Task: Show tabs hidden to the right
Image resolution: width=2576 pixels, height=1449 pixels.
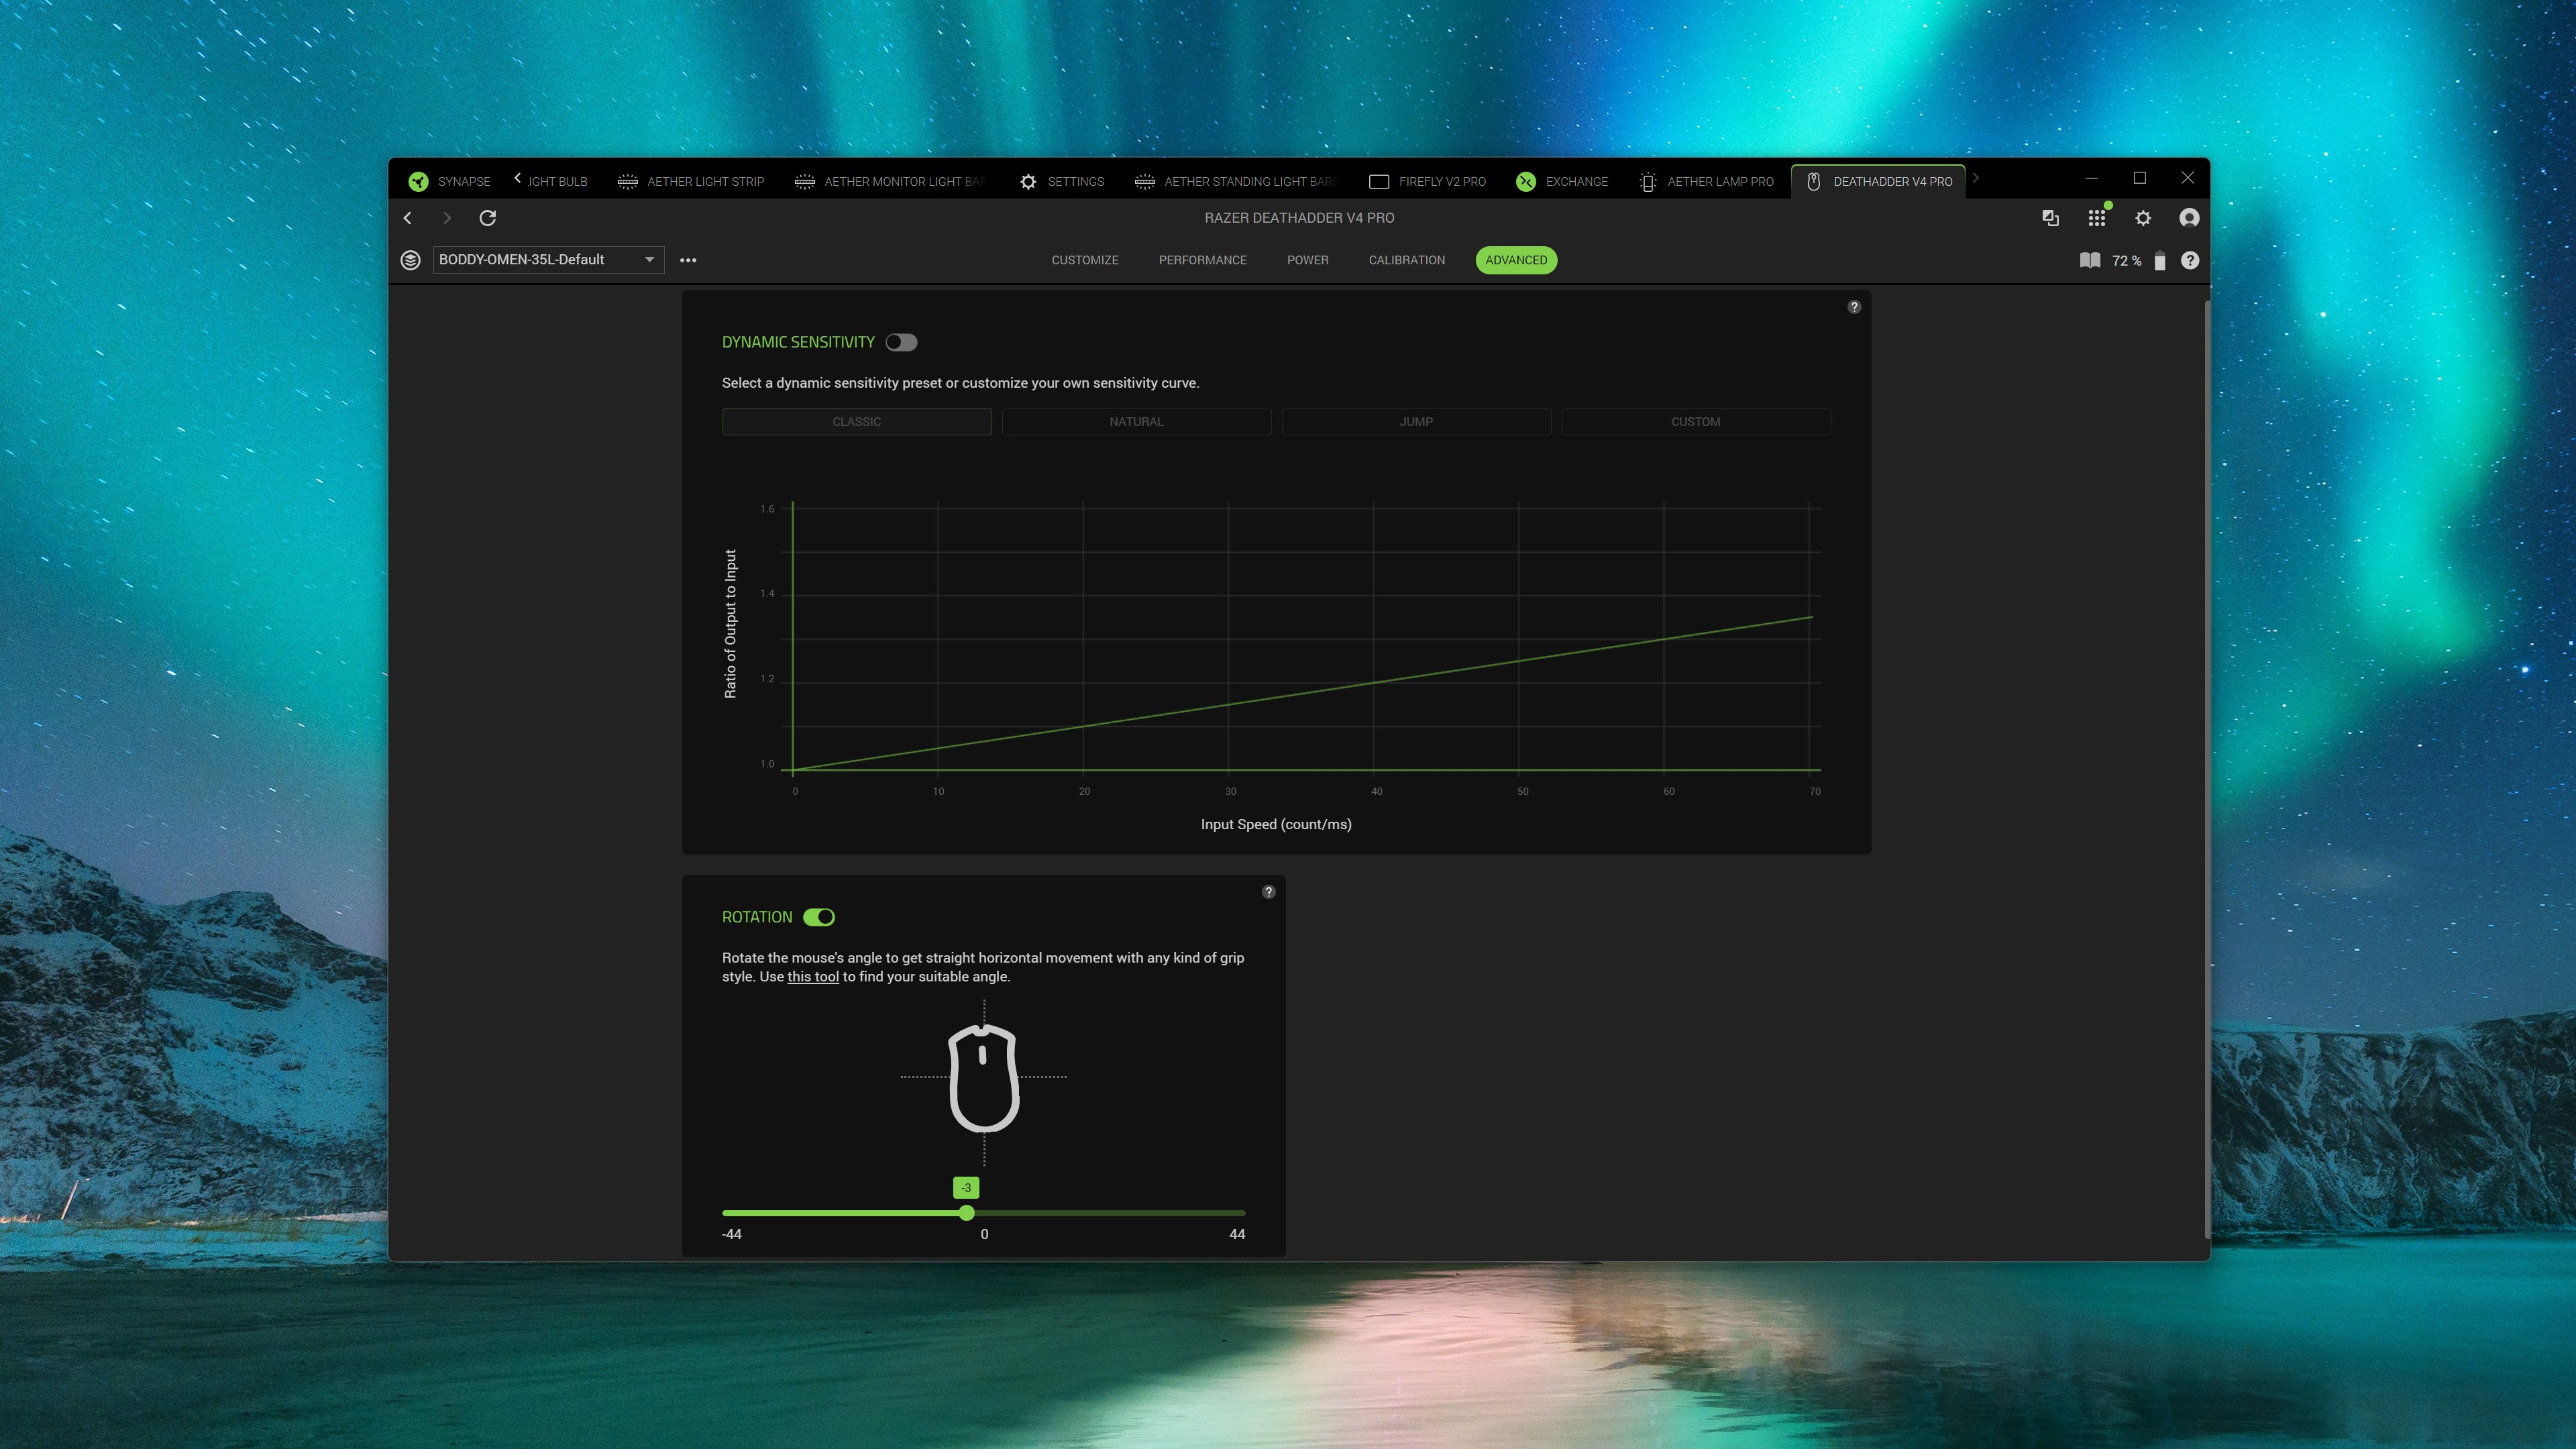Action: coord(1975,178)
